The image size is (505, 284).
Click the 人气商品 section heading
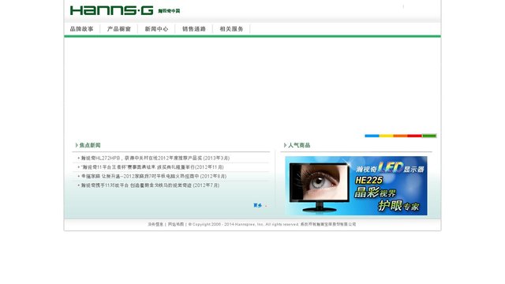coord(299,145)
